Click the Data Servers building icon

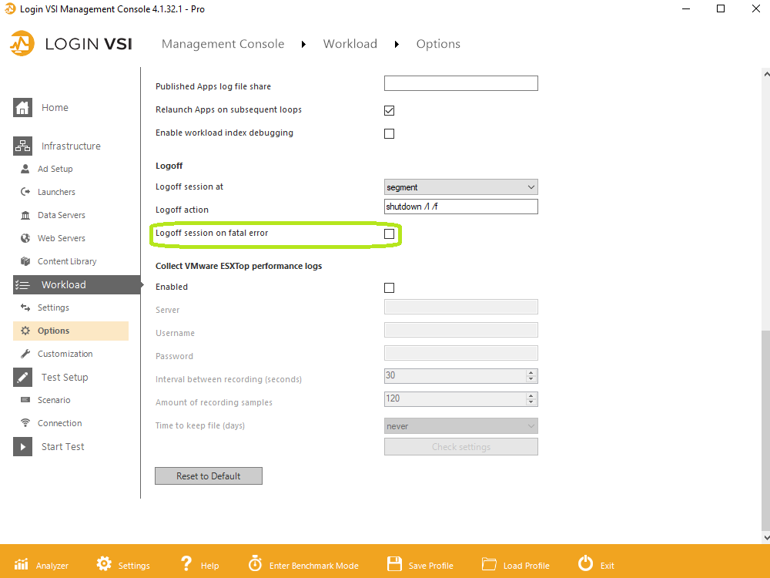click(25, 215)
